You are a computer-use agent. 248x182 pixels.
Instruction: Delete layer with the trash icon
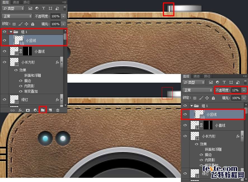[x=58, y=110]
